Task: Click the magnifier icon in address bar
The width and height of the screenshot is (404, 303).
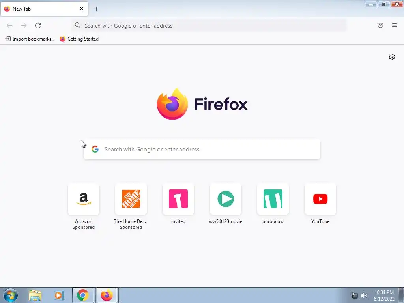Action: [78, 25]
